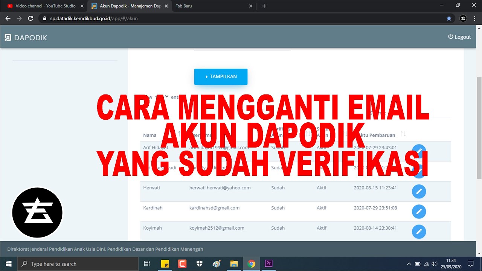
Task: View site info via the padlock icon
Action: (x=44, y=18)
